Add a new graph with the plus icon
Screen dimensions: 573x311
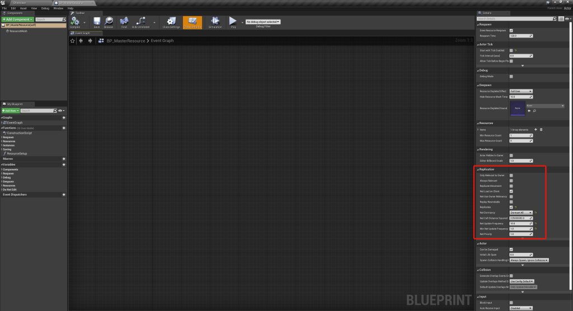click(64, 117)
